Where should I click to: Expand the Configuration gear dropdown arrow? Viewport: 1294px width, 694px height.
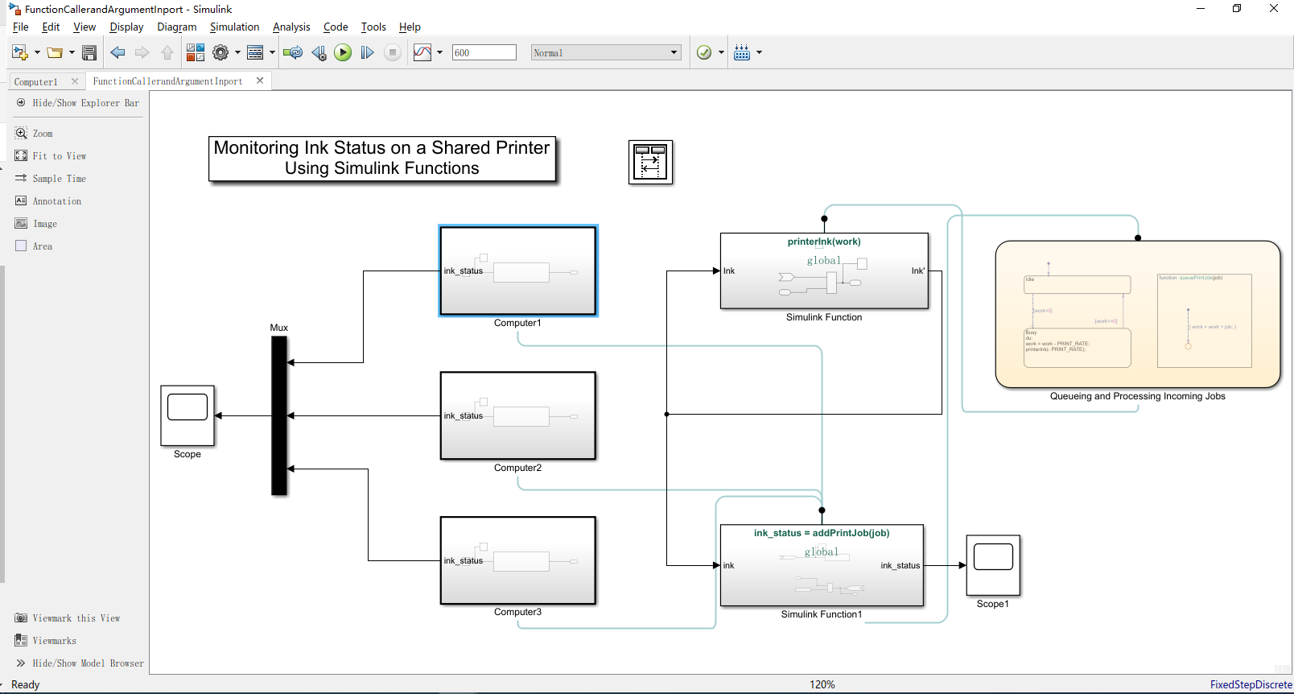tap(237, 53)
